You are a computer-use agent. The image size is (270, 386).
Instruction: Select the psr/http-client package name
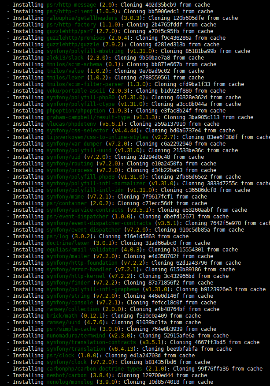70,11
